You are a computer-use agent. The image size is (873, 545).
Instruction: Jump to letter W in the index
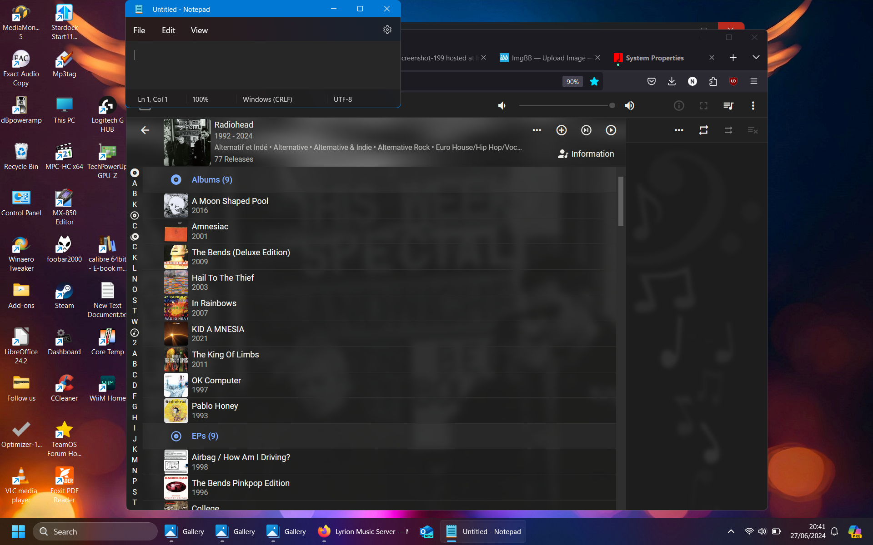click(x=135, y=322)
